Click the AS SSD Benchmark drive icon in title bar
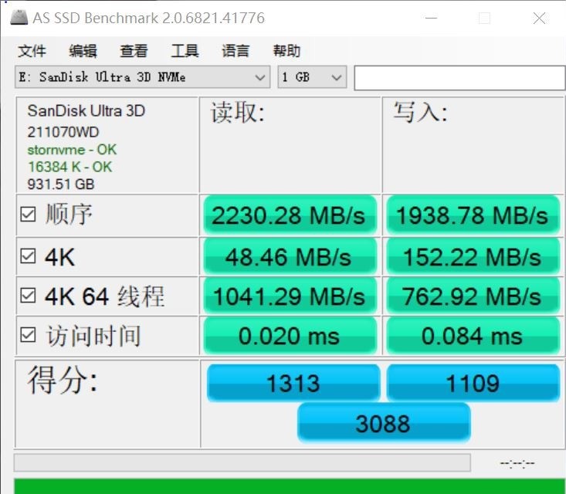The height and width of the screenshot is (494, 566). [19, 18]
